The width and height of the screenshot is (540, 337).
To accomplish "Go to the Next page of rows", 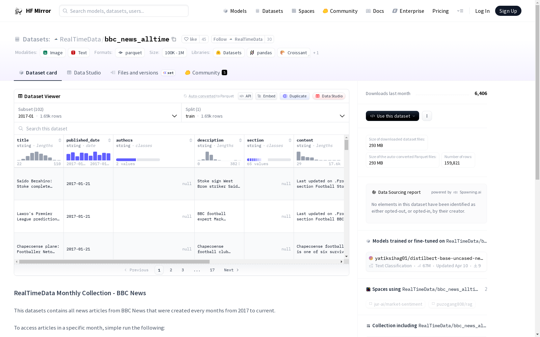I will [x=231, y=270].
